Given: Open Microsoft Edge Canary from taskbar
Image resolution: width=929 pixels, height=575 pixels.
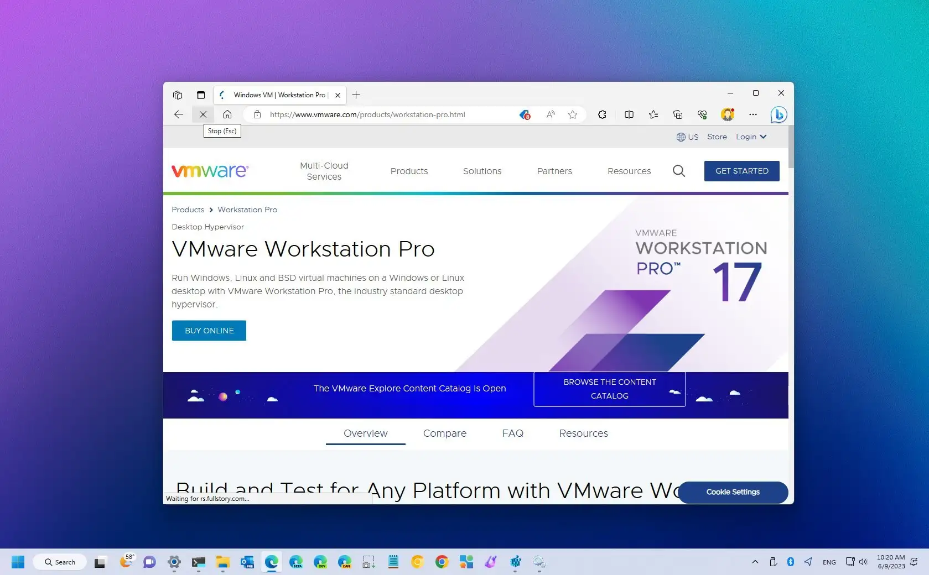Looking at the screenshot, I should pos(344,562).
